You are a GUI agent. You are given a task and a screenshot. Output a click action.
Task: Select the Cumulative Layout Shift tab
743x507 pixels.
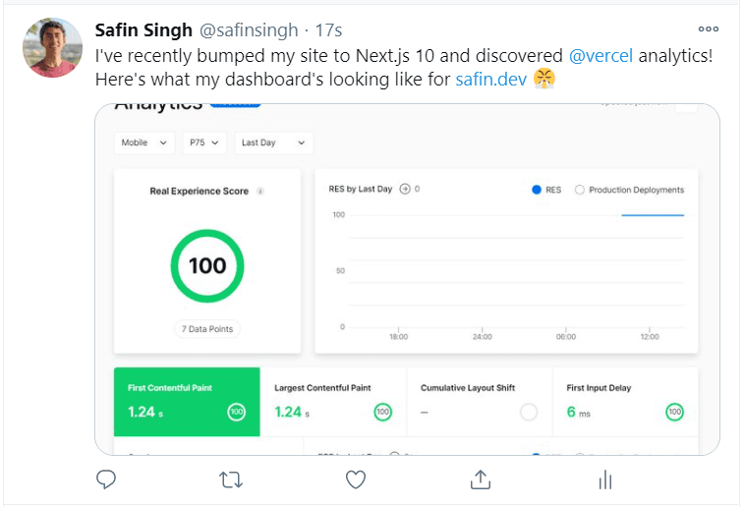pos(479,402)
